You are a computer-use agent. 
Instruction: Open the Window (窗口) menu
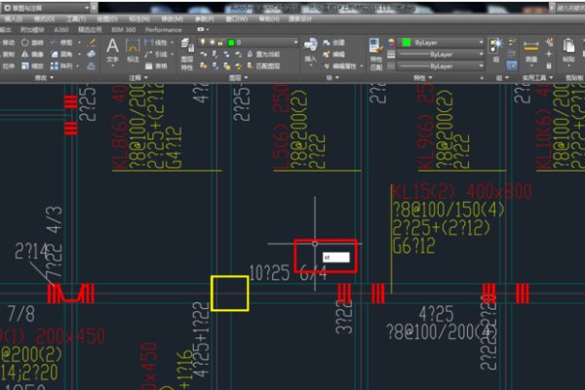point(237,19)
